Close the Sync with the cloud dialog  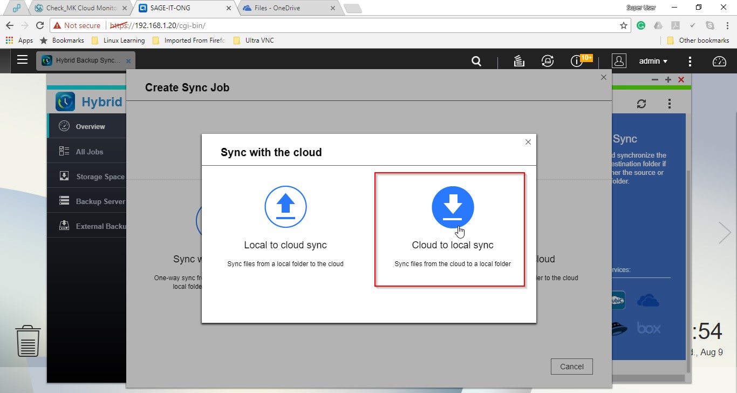click(528, 142)
